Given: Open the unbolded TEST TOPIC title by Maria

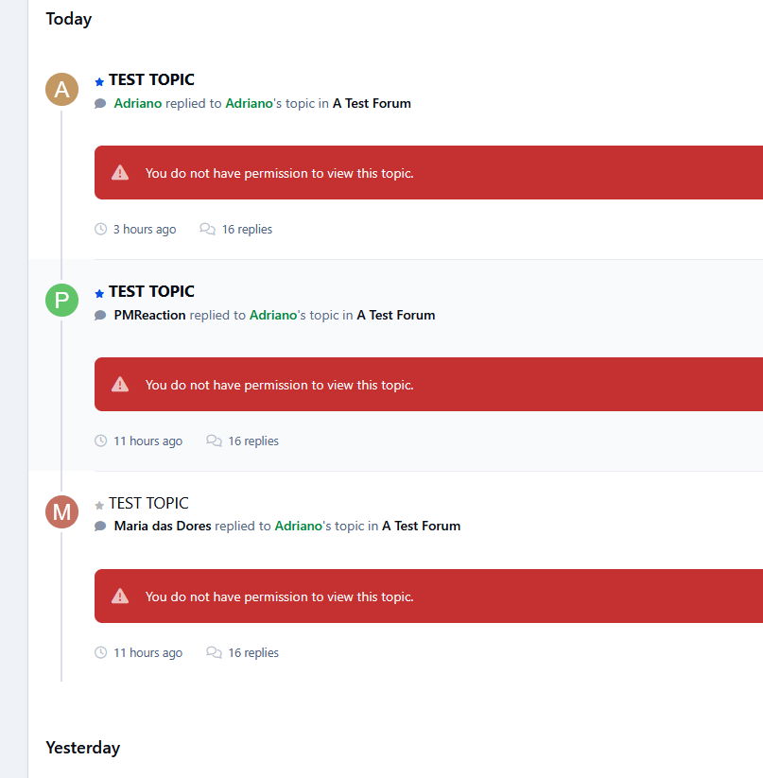Looking at the screenshot, I should 148,503.
